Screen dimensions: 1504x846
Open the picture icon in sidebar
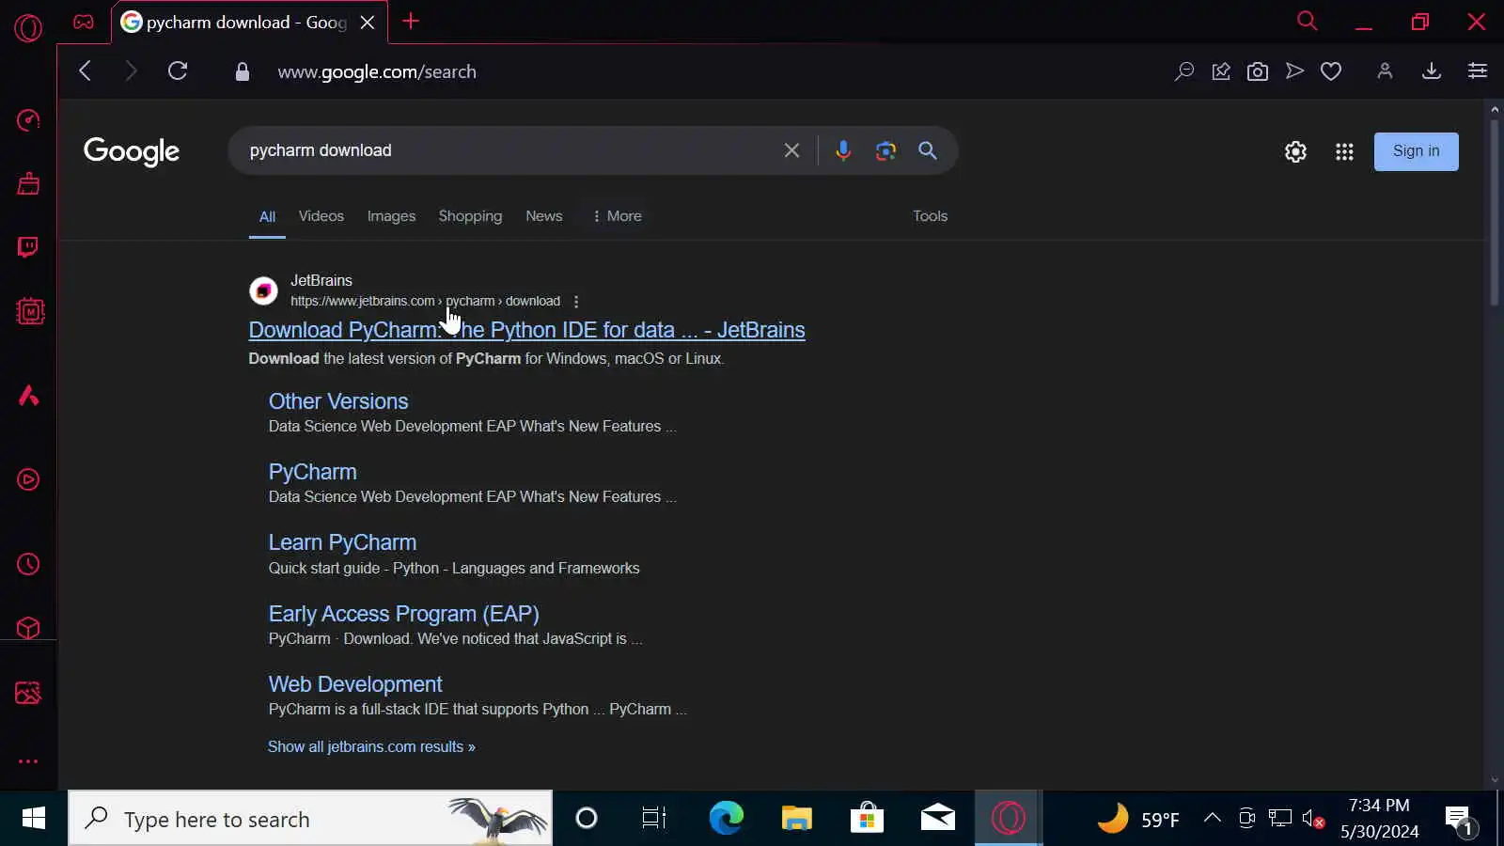pos(28,694)
